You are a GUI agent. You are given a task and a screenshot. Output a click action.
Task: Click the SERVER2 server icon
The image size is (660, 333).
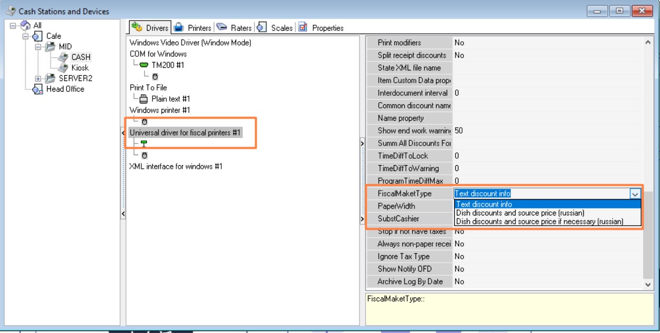tap(51, 78)
